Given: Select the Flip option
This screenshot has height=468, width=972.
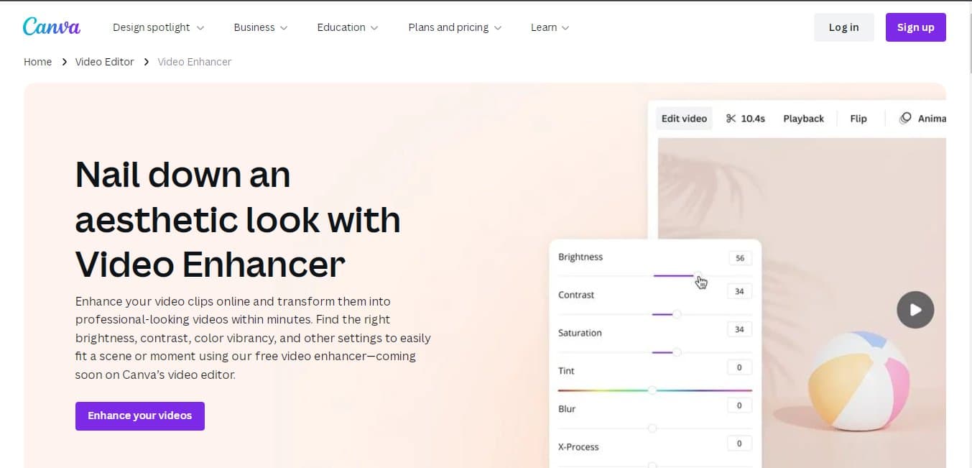Looking at the screenshot, I should click(858, 119).
